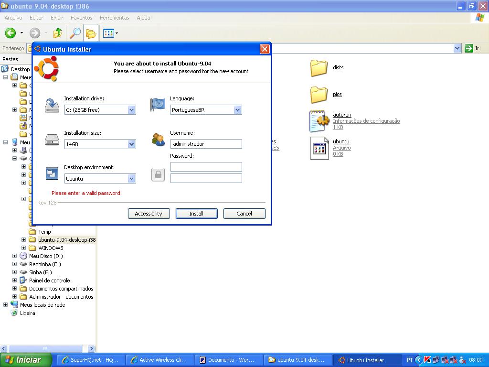Select Documentos compartilhados in tree
489x367 pixels.
61,288
